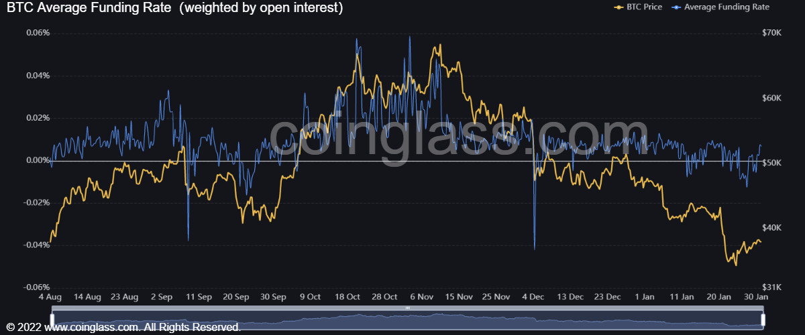805x335 pixels.
Task: Click the 0.00% label on the left axis
Action: (x=38, y=160)
